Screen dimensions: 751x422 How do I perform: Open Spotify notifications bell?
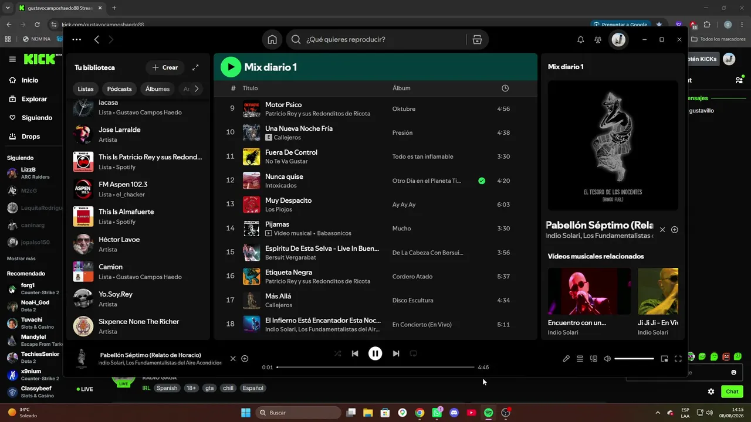581,40
